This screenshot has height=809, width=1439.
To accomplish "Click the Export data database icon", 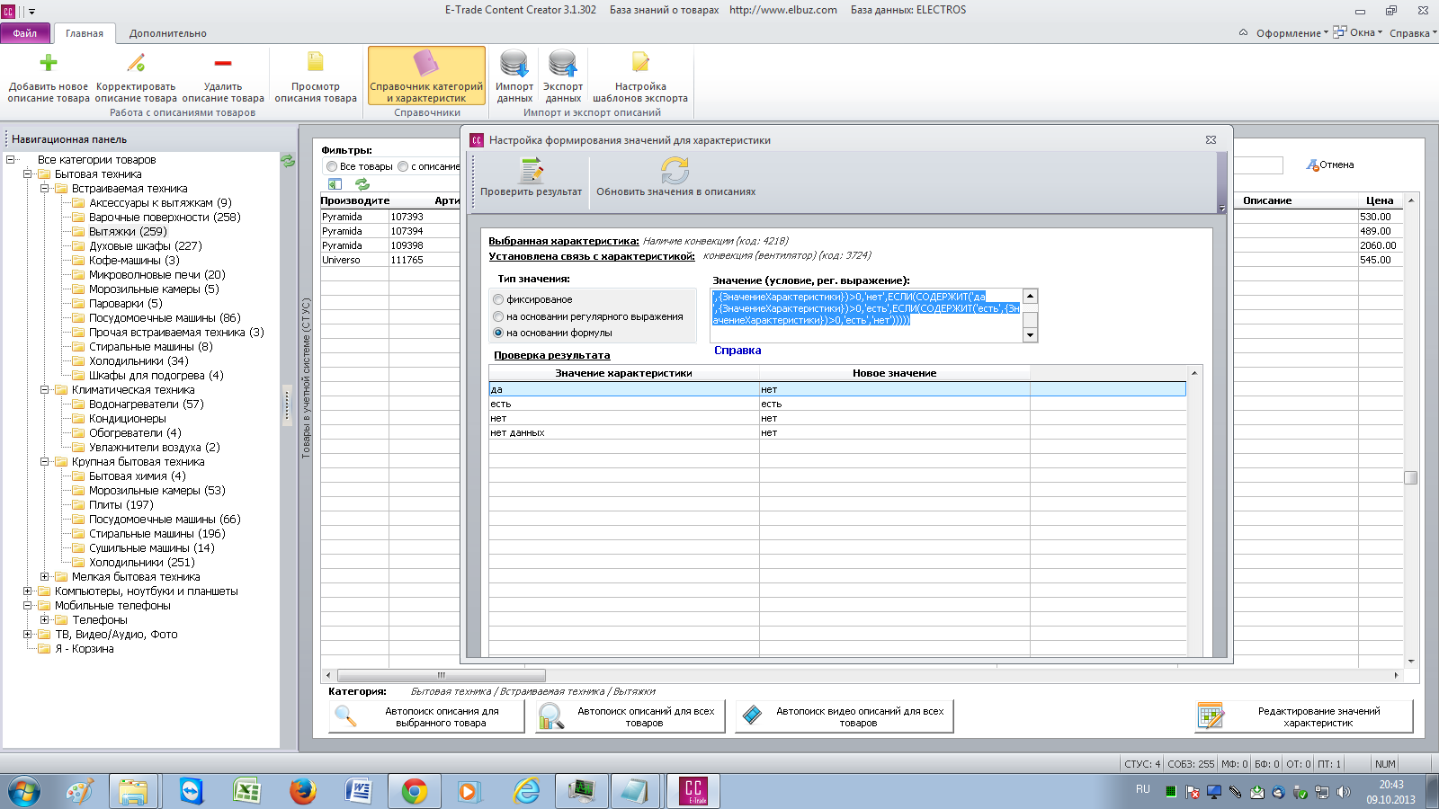I will (x=563, y=63).
